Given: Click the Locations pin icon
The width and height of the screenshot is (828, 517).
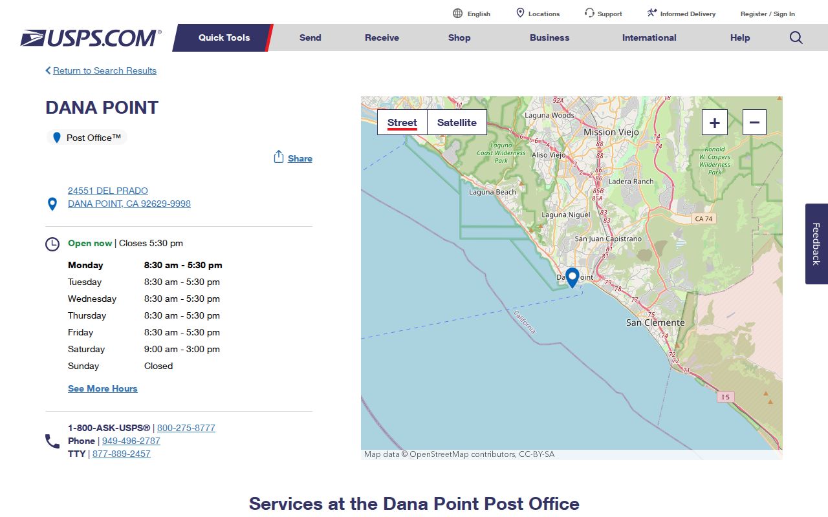Looking at the screenshot, I should [x=520, y=13].
